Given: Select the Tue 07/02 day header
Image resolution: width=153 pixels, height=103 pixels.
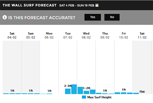Looking at the screenshot, I should click(x=68, y=35).
